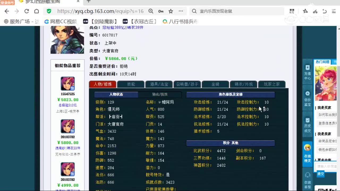Bookmark this page with the star
The height and width of the screenshot is (191, 340).
point(171,11)
